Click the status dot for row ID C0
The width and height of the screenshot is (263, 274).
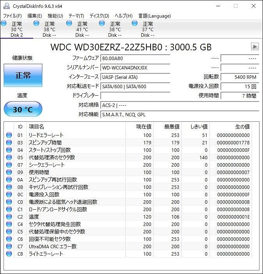click(9, 202)
